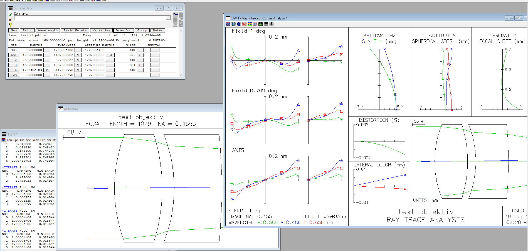528x251 pixels.
Task: Select the Len item in TW 1 menu
Action: pos(9,140)
